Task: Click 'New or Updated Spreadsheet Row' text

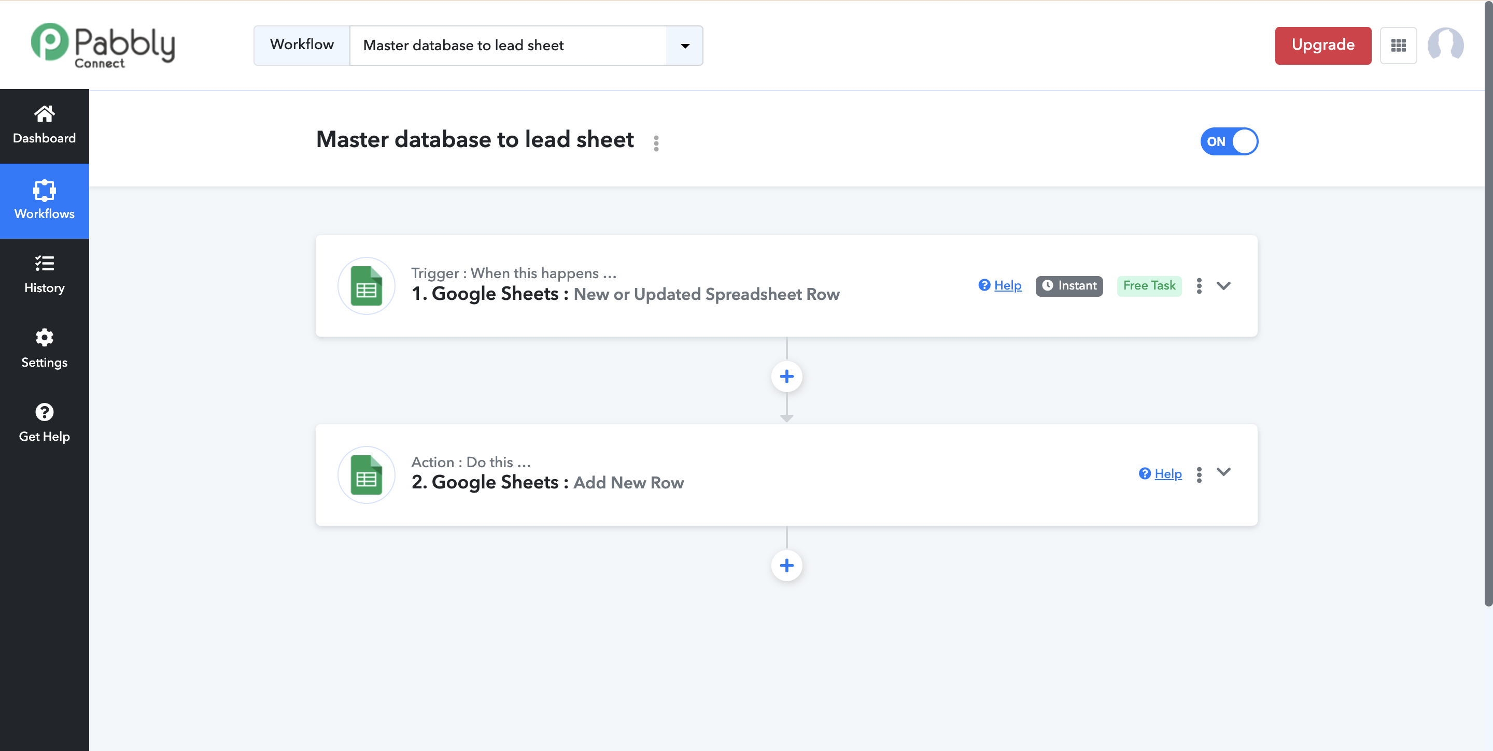Action: pos(707,295)
